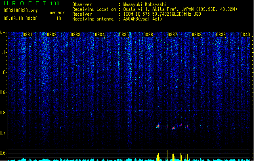Click the date stamp 05.09.10 08:30
254x161 pixels.
[x=21, y=19]
